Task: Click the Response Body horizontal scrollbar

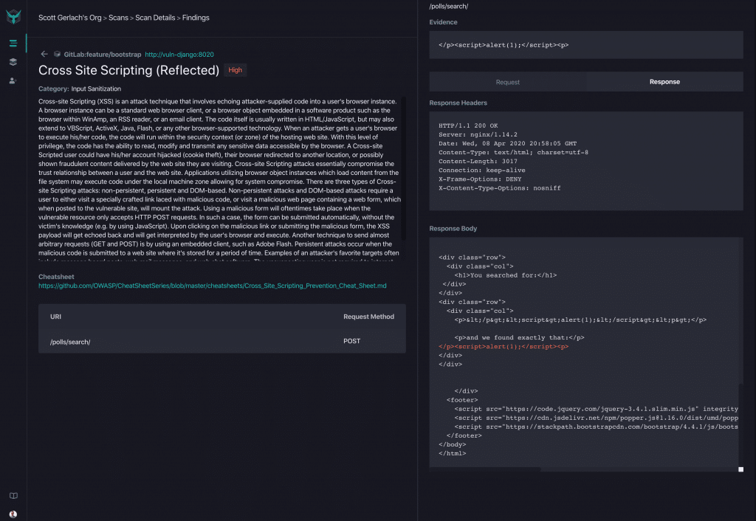Action: tap(485, 469)
